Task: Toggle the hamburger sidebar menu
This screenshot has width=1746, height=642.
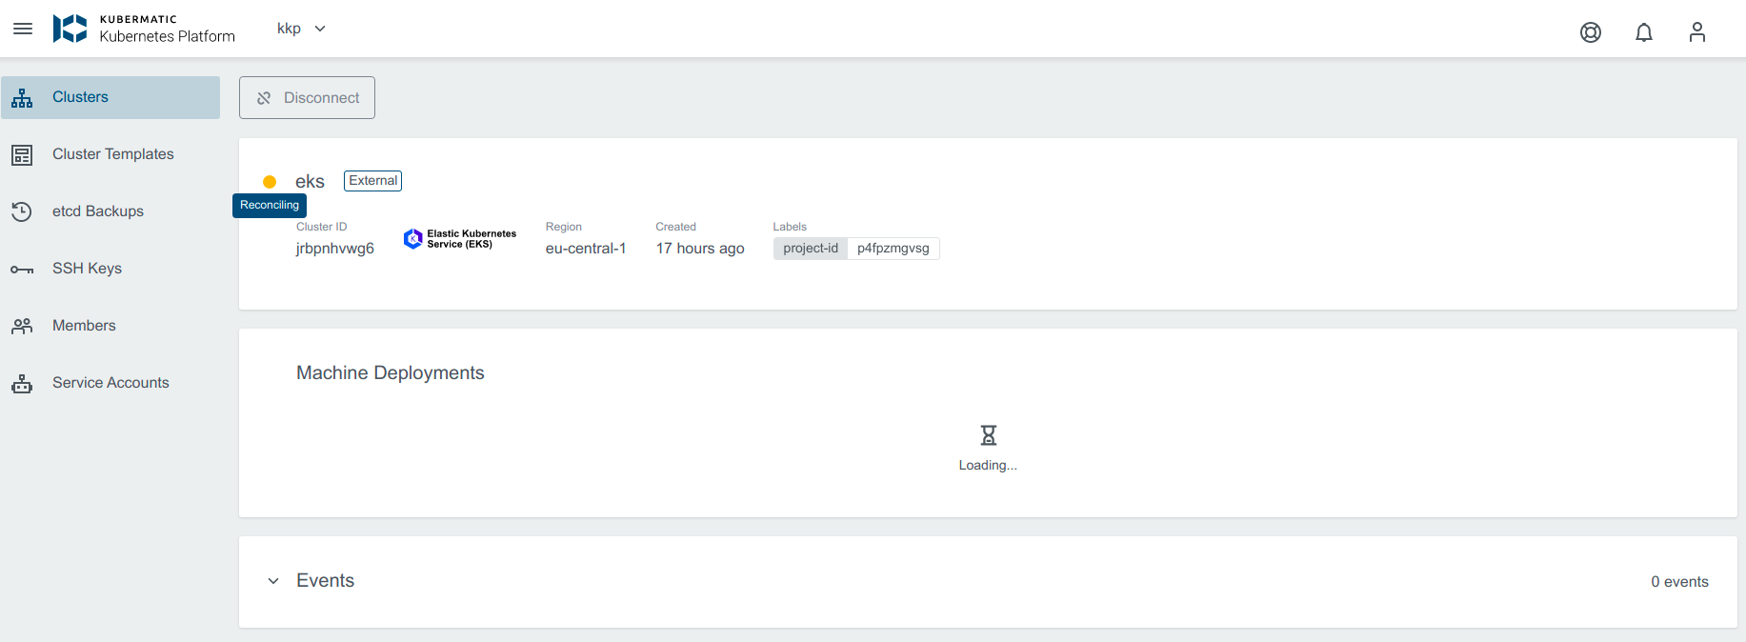Action: (23, 29)
